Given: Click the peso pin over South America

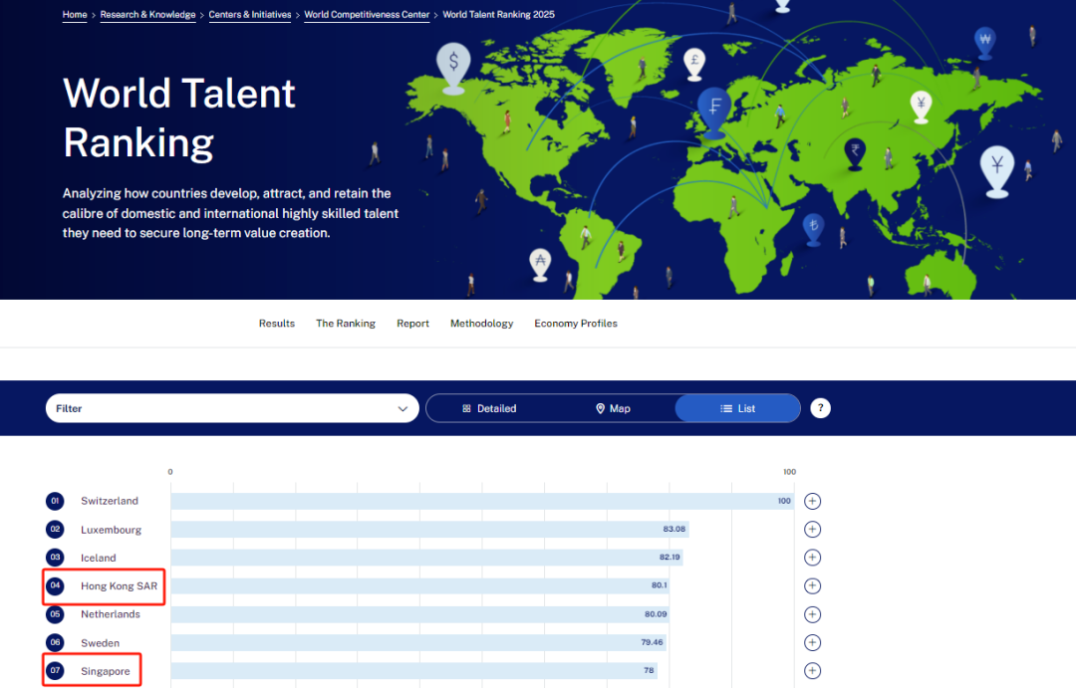Looking at the screenshot, I should point(539,262).
